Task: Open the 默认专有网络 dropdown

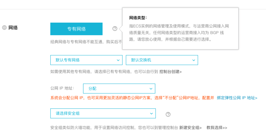Action: (86, 60)
